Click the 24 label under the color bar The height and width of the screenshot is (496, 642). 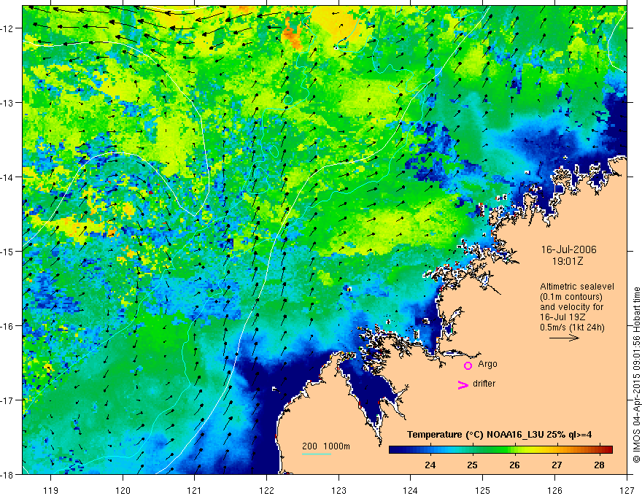(430, 465)
